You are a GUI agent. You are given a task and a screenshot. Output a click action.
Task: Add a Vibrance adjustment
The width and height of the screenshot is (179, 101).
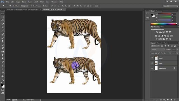pos(170,32)
